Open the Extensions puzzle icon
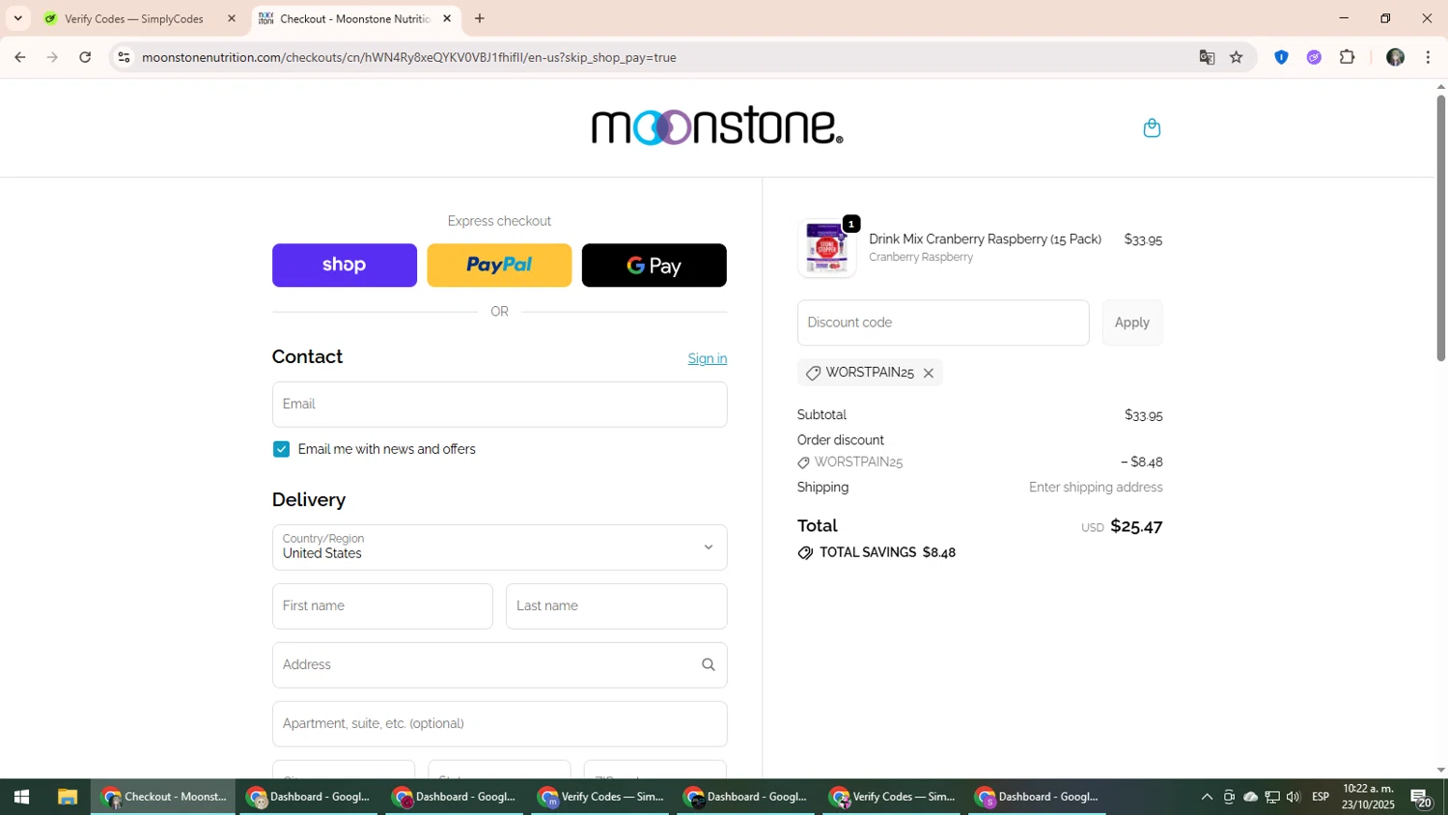 (x=1348, y=57)
